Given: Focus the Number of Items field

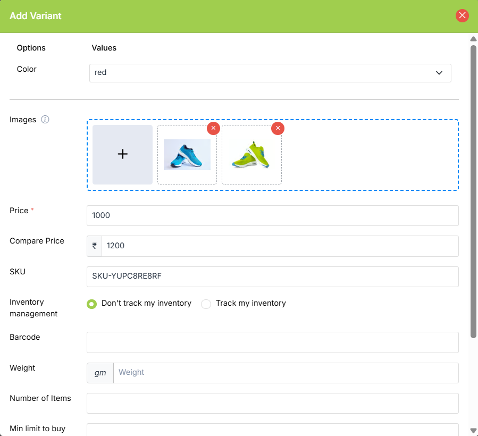Looking at the screenshot, I should pos(272,403).
